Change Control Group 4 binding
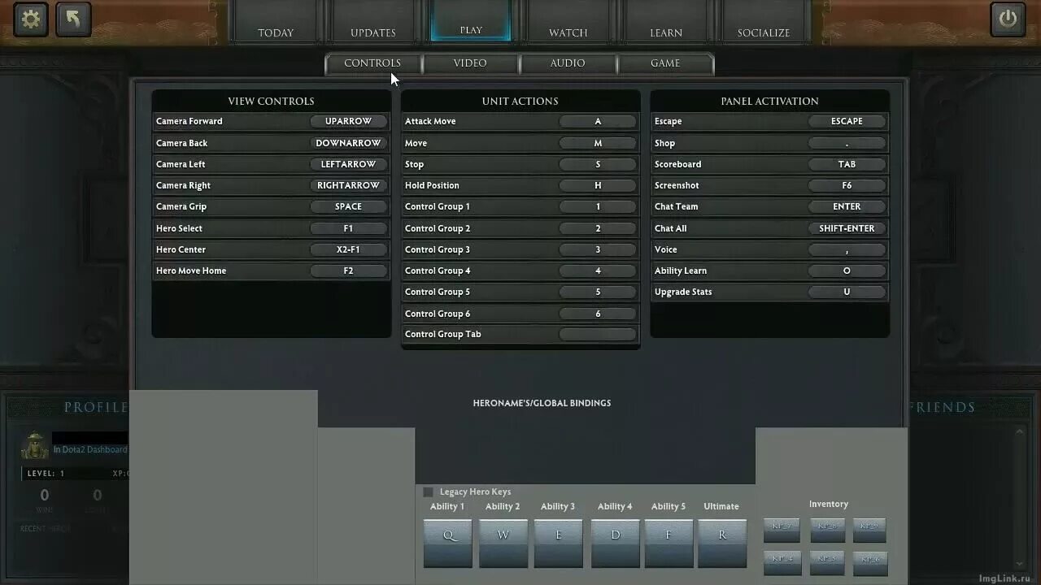The width and height of the screenshot is (1041, 585). click(x=598, y=271)
